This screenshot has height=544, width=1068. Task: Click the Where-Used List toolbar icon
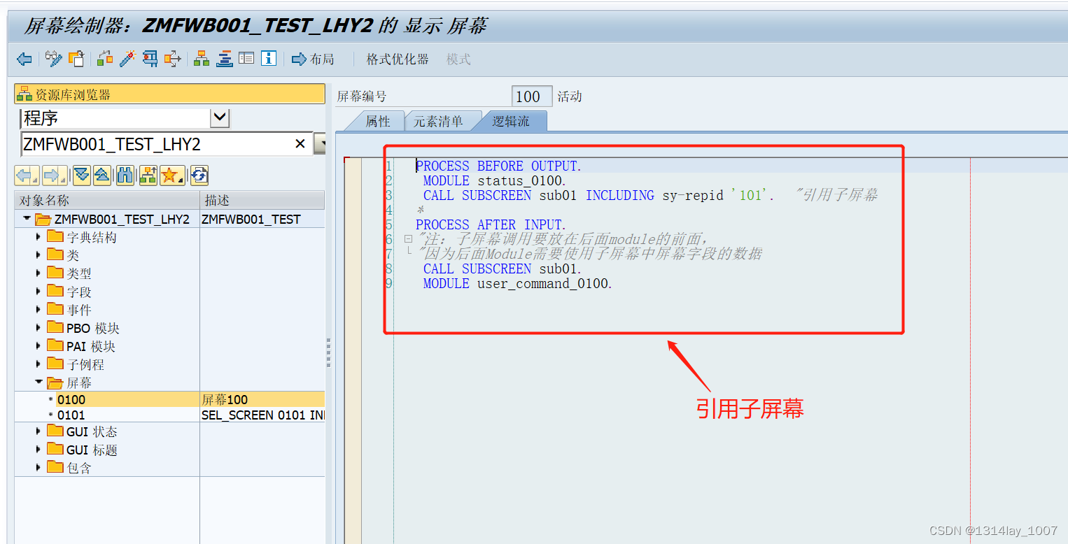click(172, 59)
